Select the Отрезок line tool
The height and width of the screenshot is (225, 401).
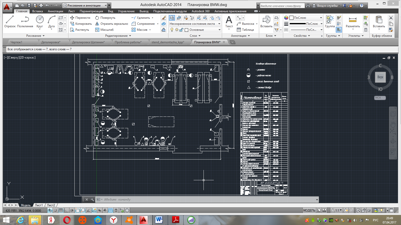[x=10, y=21]
